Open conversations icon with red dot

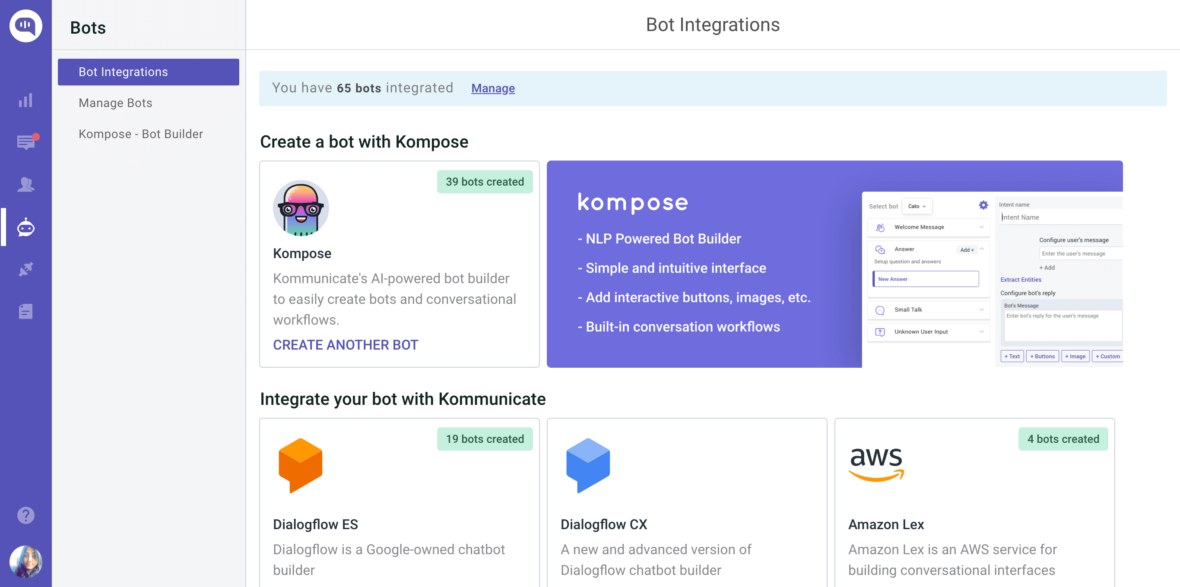[x=27, y=142]
